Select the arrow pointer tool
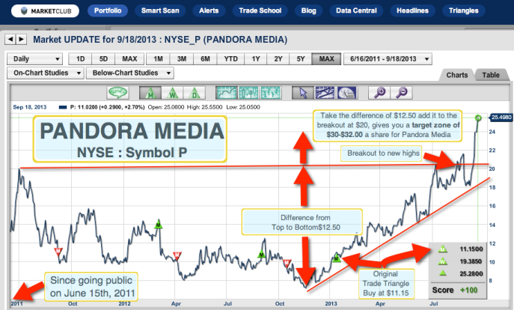The width and height of the screenshot is (514, 310). pyautogui.click(x=303, y=93)
